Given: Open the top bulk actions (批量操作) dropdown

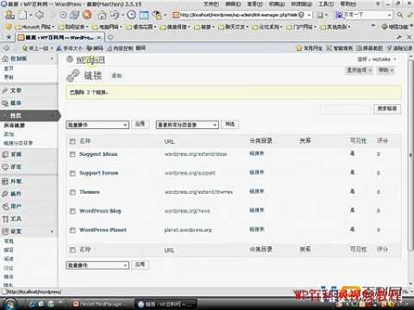Looking at the screenshot, I should (97, 125).
